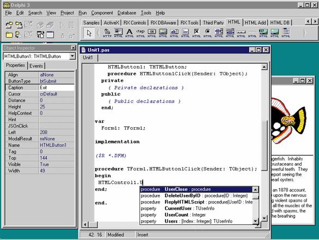319x240 pixels.
Task: Open the Tools menu
Action: [146, 13]
